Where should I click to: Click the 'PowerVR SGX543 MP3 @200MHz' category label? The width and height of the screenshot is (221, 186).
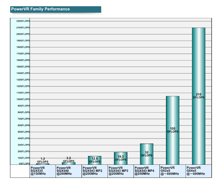[x=119, y=171]
